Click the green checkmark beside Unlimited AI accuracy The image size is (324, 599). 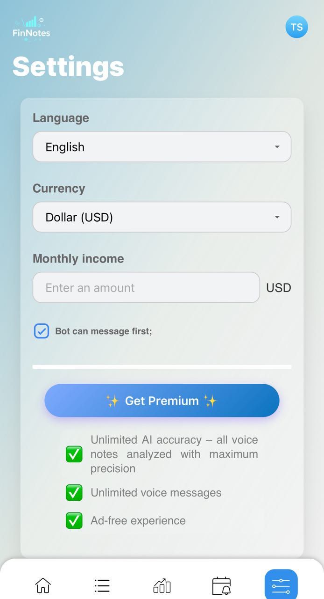pos(74,454)
